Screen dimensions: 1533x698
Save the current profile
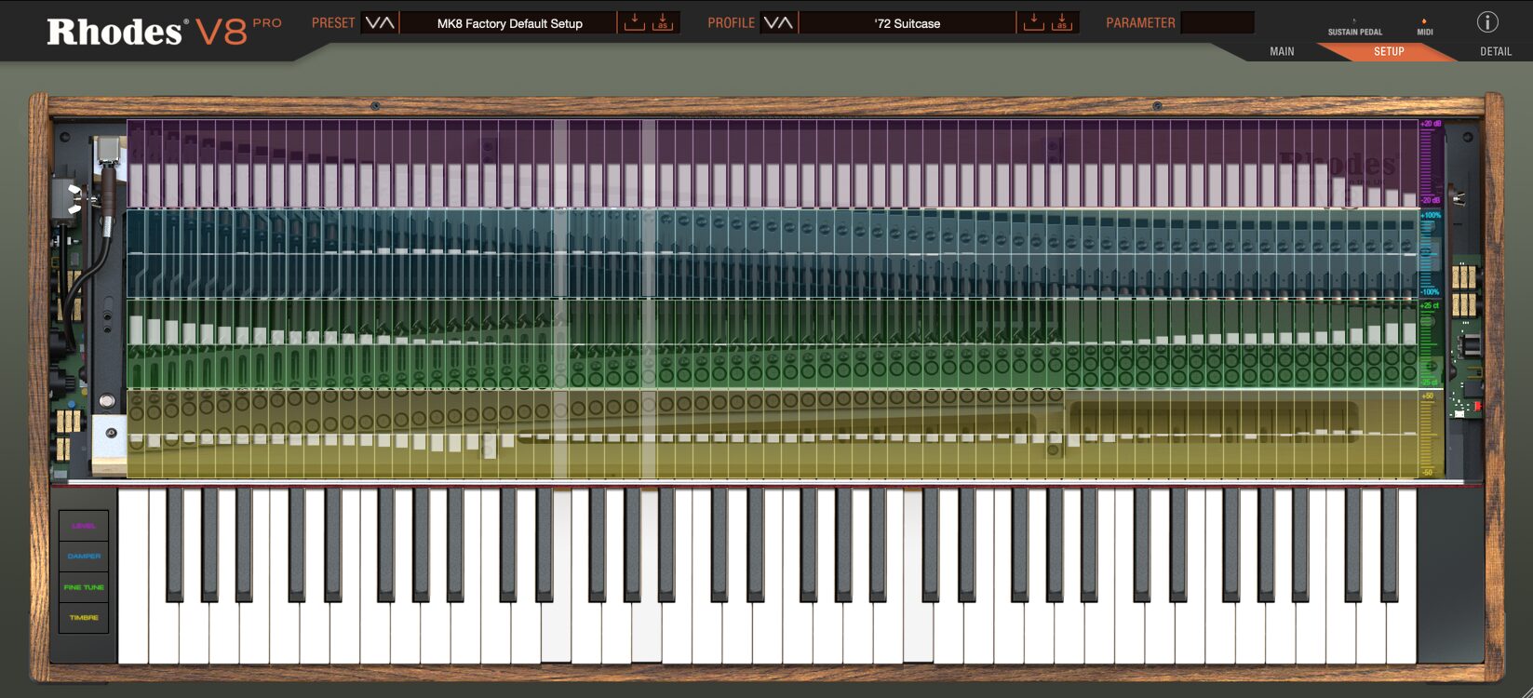coord(1033,22)
